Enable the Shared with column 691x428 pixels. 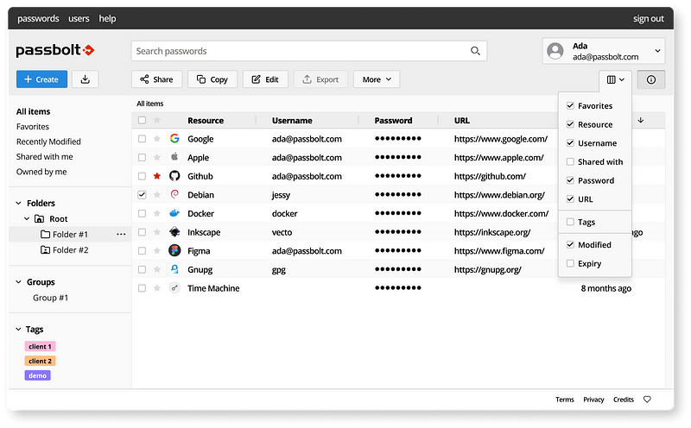tap(570, 161)
